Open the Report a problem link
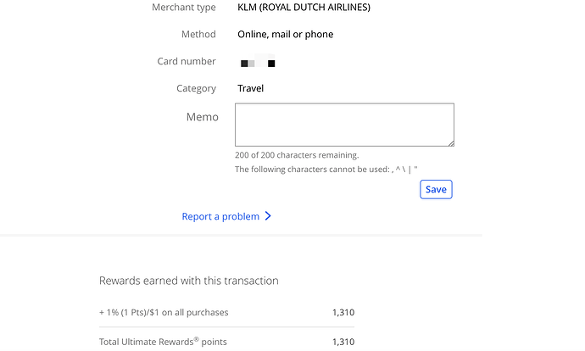The height and width of the screenshot is (351, 585). pyautogui.click(x=220, y=216)
